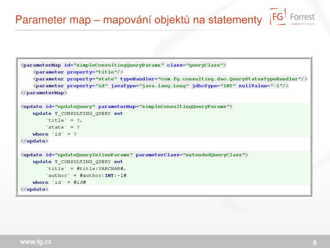This screenshot has height=248, width=330.
Task: Click the last closing </update> tag
Action: click(34, 189)
